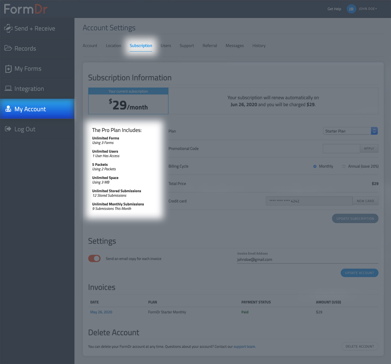Screen dimensions: 391x364
Task: Switch to the Account tab
Action: [x=90, y=46]
